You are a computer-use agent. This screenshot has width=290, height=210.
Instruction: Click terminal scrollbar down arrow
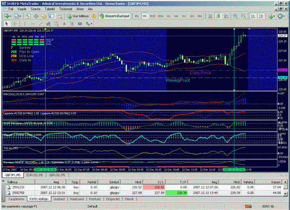click(x=285, y=194)
